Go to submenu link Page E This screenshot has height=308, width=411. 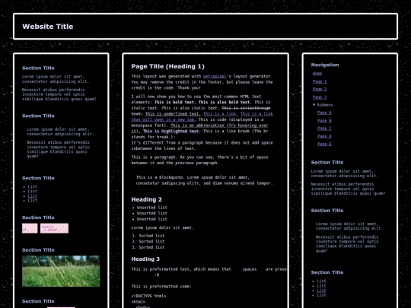click(x=324, y=144)
